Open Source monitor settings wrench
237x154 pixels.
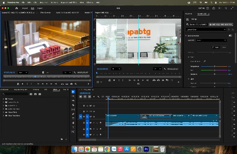(x=75, y=72)
